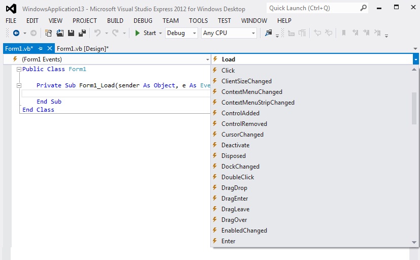The height and width of the screenshot is (260, 420).
Task: Open the WINDOW menu
Action: click(x=254, y=21)
